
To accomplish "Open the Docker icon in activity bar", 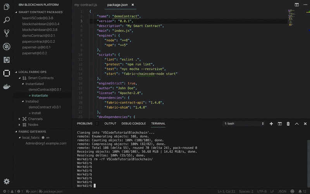I will [7, 86].
